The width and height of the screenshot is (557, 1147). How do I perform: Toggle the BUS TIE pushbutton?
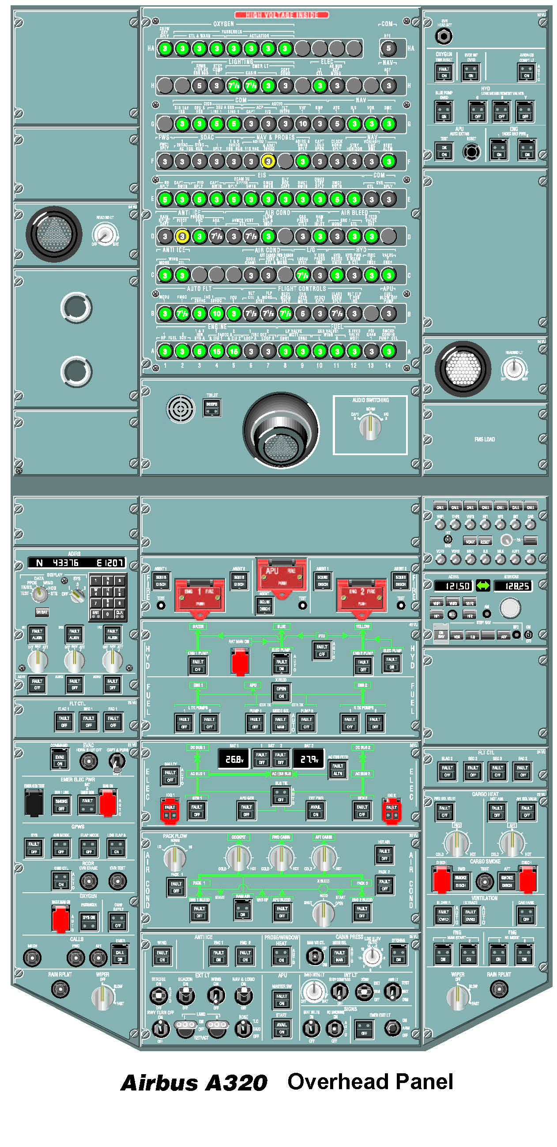click(281, 796)
